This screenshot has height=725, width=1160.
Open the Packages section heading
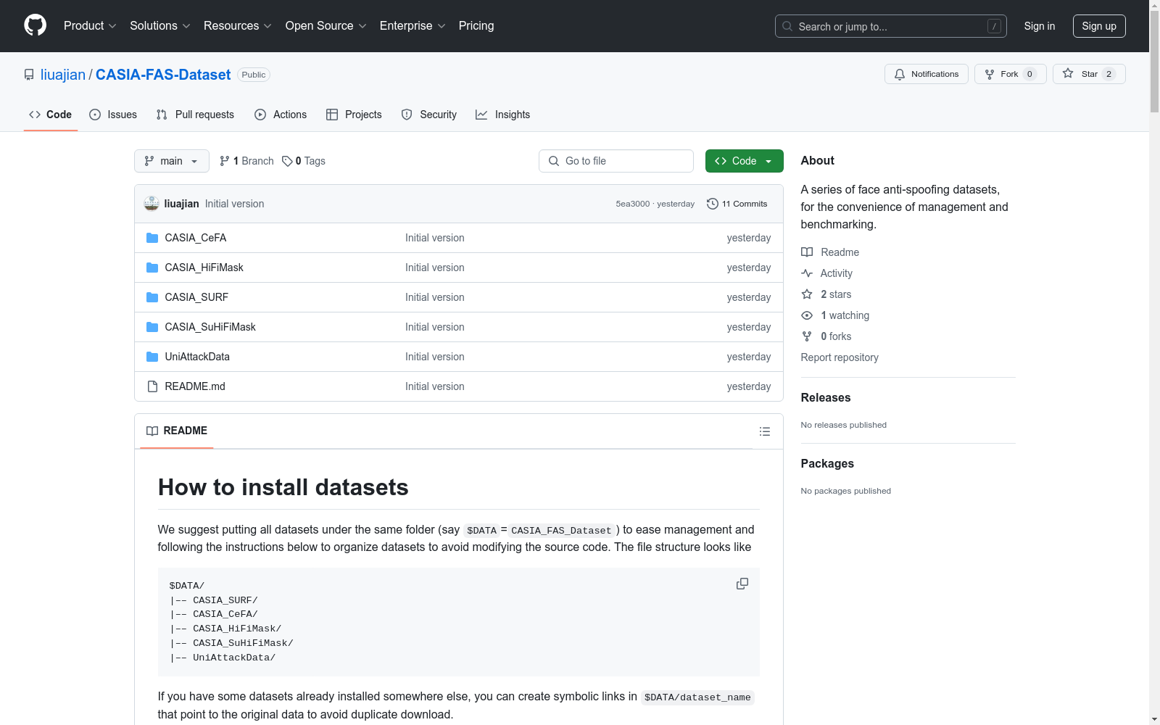[x=827, y=463]
